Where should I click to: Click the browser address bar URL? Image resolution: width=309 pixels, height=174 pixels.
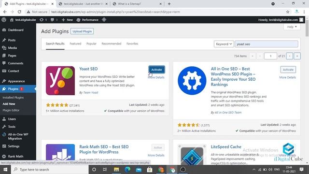pos(115,12)
